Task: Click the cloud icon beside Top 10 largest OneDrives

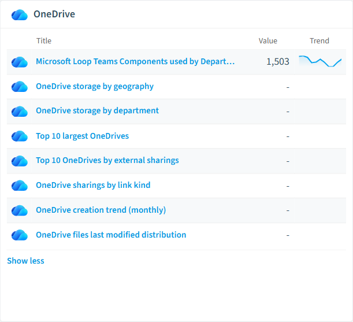Action: click(x=20, y=136)
